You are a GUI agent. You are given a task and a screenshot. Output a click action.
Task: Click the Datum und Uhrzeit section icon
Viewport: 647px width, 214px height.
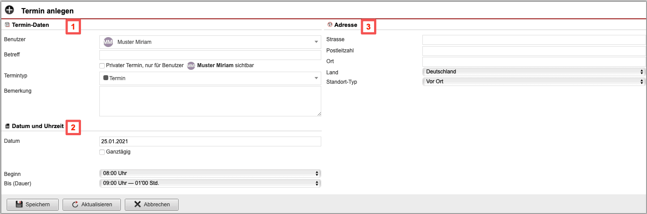click(x=7, y=126)
